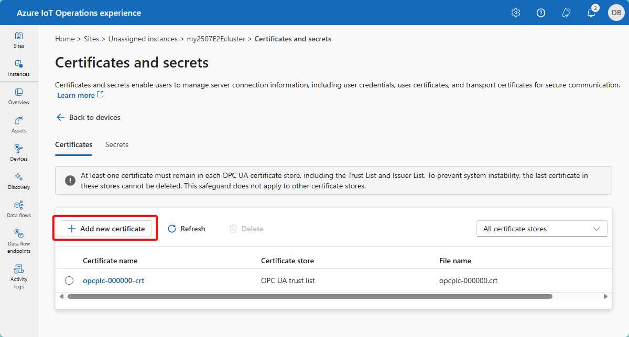Open the help question mark icon

tap(541, 13)
